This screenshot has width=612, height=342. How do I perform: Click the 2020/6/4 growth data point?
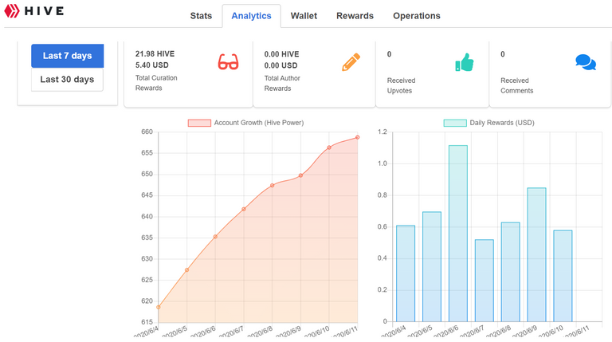(159, 307)
